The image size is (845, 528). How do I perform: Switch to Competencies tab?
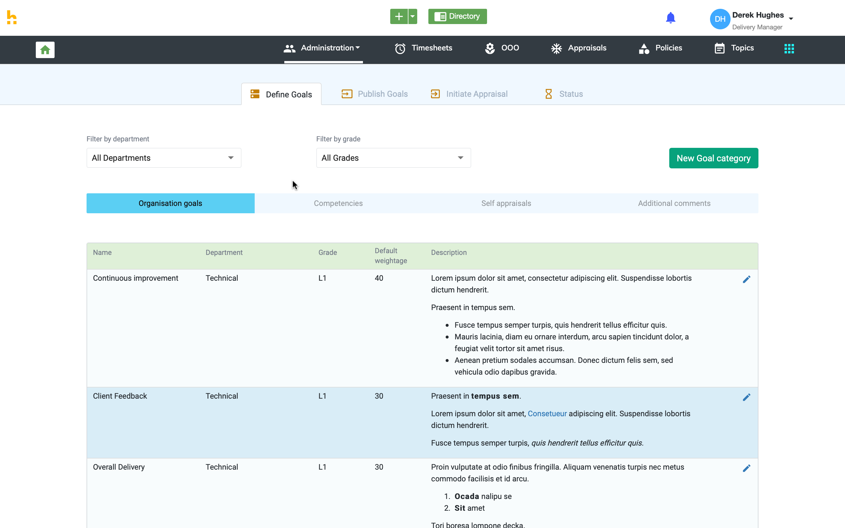coord(338,203)
